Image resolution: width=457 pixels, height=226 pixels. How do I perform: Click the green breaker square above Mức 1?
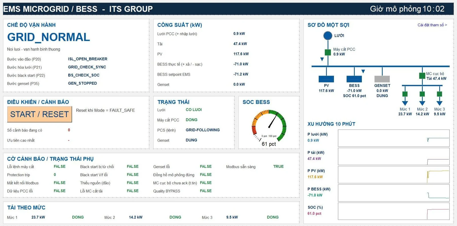click(405, 94)
